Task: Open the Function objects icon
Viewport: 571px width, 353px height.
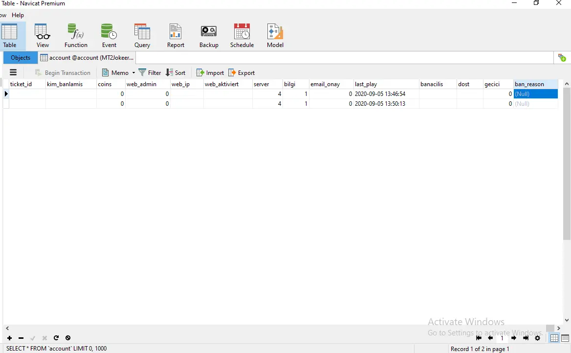Action: [76, 36]
